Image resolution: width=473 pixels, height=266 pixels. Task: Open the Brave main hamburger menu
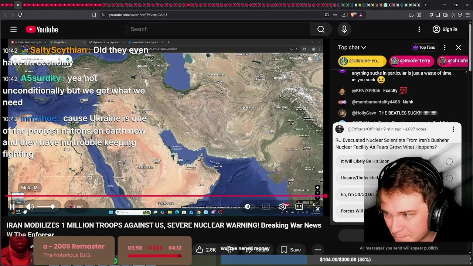point(467,15)
